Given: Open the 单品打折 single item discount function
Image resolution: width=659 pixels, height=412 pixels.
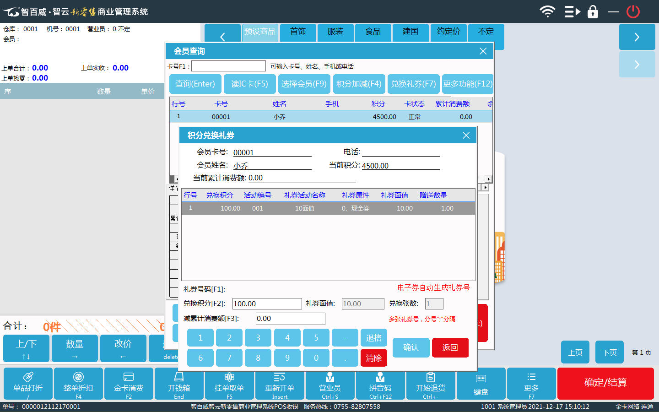Looking at the screenshot, I should point(28,383).
